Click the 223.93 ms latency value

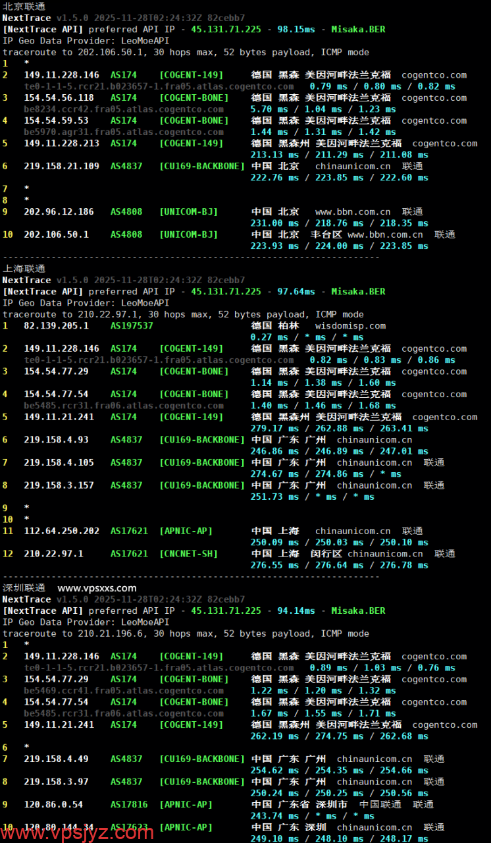tap(274, 246)
